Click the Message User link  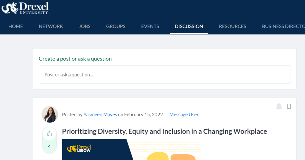(x=184, y=114)
